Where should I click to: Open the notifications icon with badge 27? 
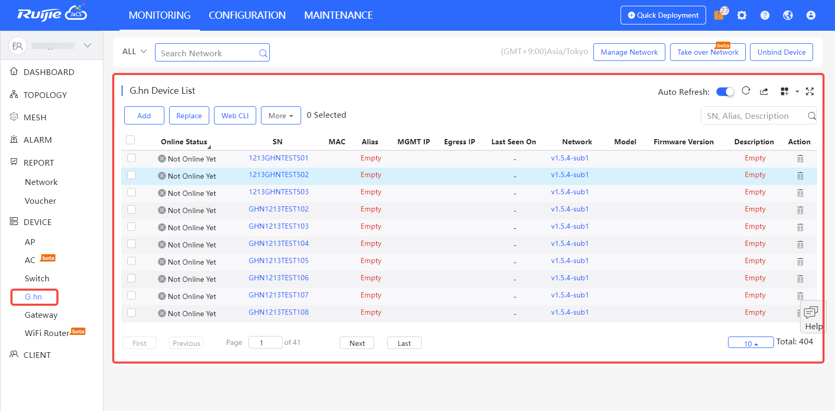pyautogui.click(x=720, y=15)
